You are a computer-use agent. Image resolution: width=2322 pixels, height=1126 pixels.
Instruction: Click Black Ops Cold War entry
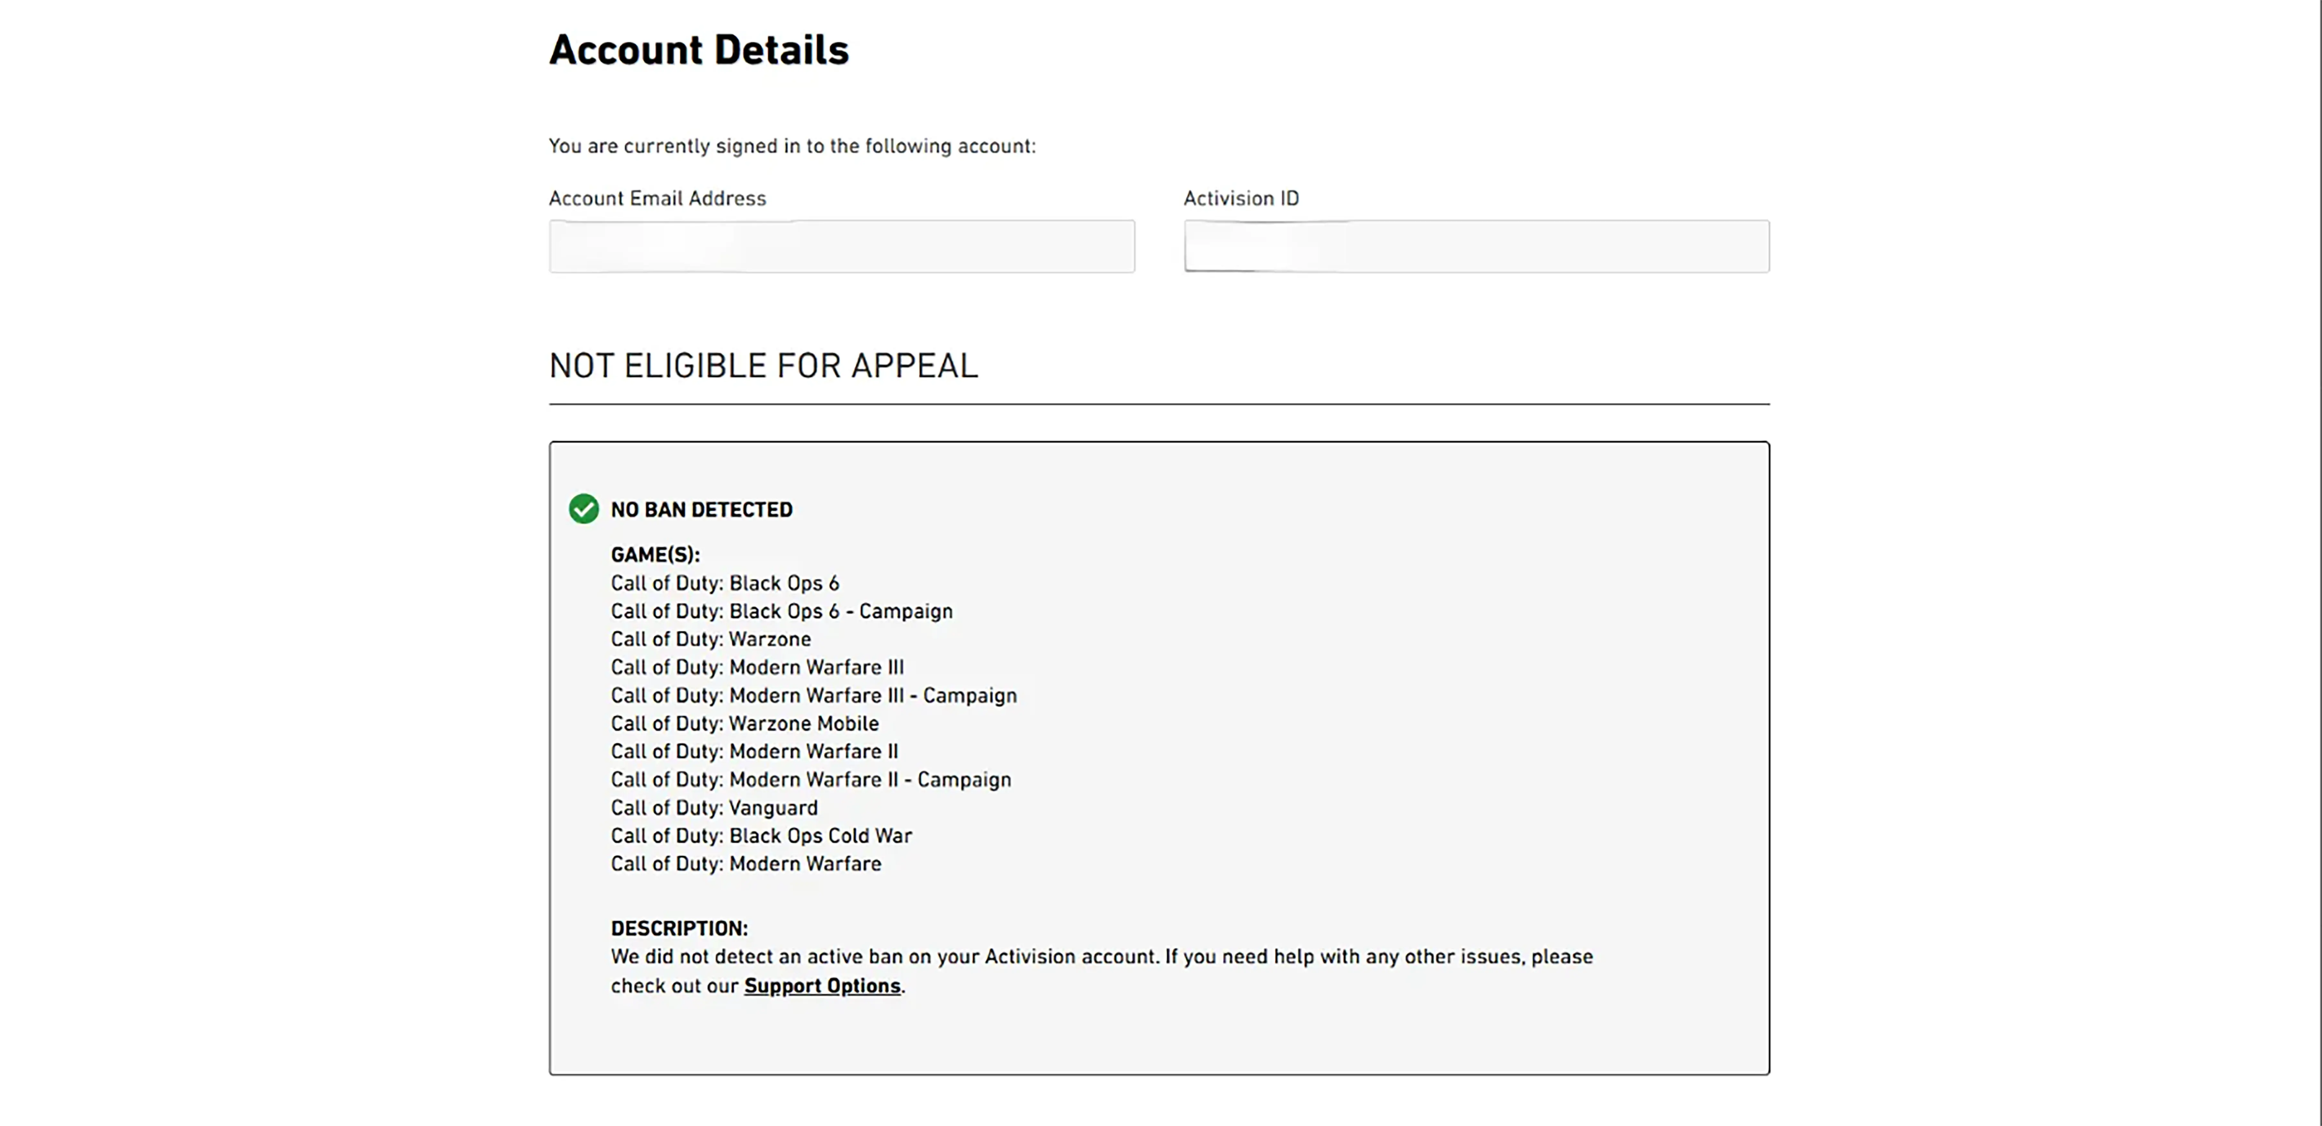(x=761, y=836)
